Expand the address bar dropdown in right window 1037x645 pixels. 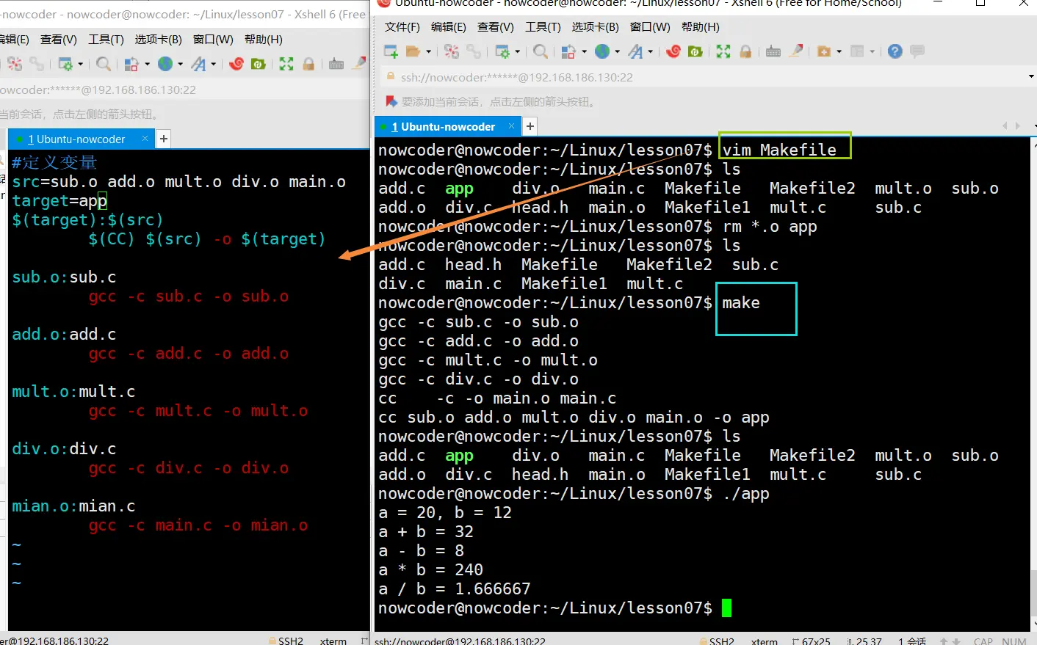coord(1030,77)
